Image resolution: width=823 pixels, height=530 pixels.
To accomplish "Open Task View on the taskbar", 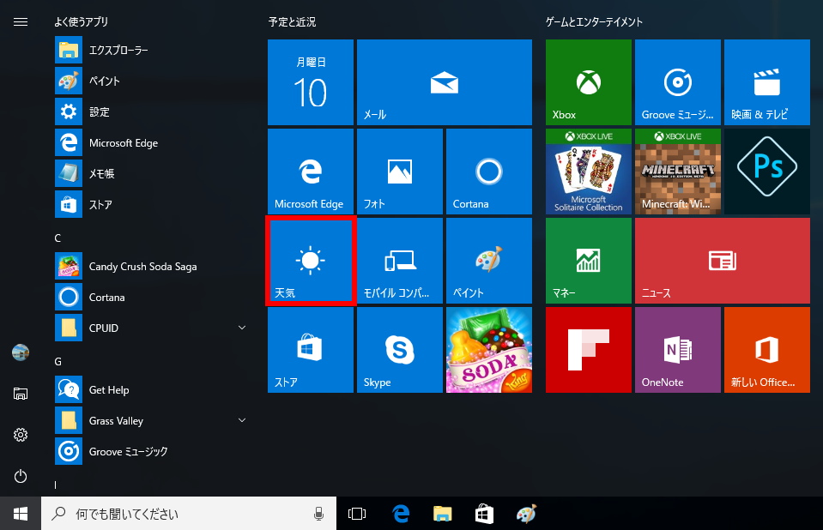I will click(x=357, y=514).
